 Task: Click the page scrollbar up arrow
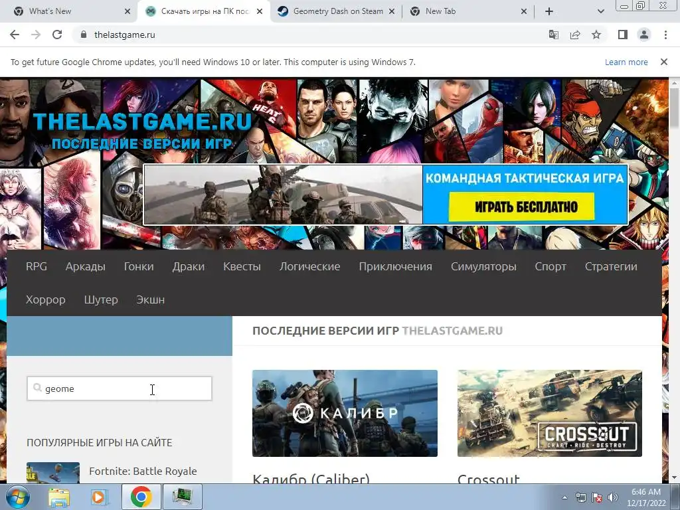pos(675,82)
